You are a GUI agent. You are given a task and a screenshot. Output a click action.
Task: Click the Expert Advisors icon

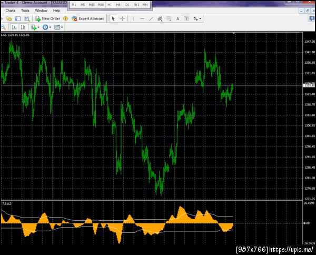(74, 18)
